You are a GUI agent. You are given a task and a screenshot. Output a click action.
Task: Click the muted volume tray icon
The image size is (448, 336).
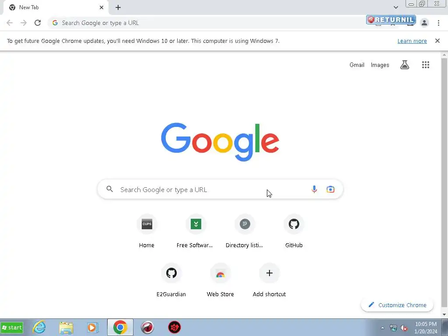404,328
